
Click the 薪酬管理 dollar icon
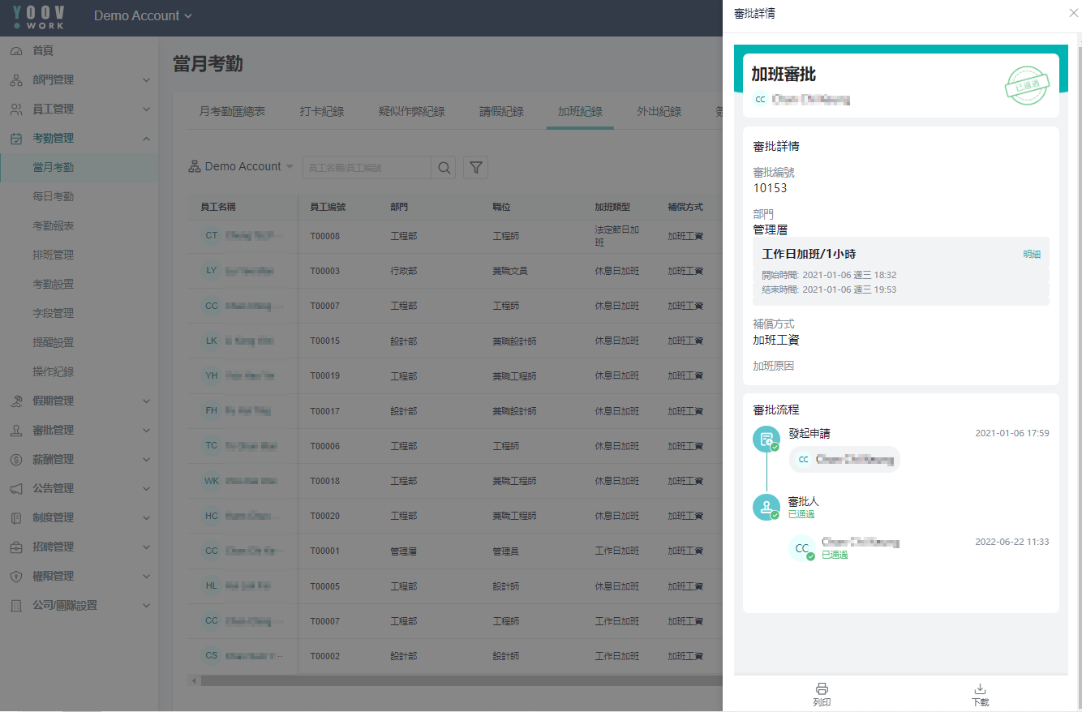(16, 460)
